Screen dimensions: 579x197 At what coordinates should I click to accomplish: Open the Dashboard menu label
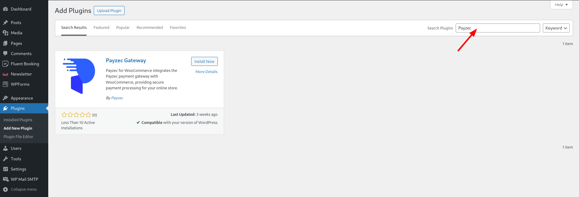[21, 9]
